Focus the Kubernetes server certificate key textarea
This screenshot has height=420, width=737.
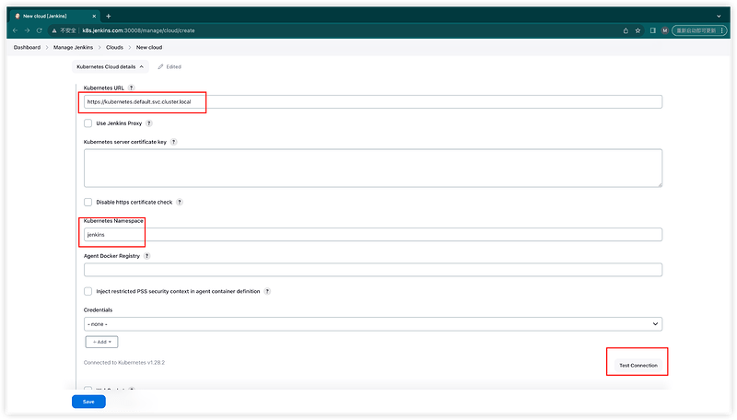tap(373, 168)
